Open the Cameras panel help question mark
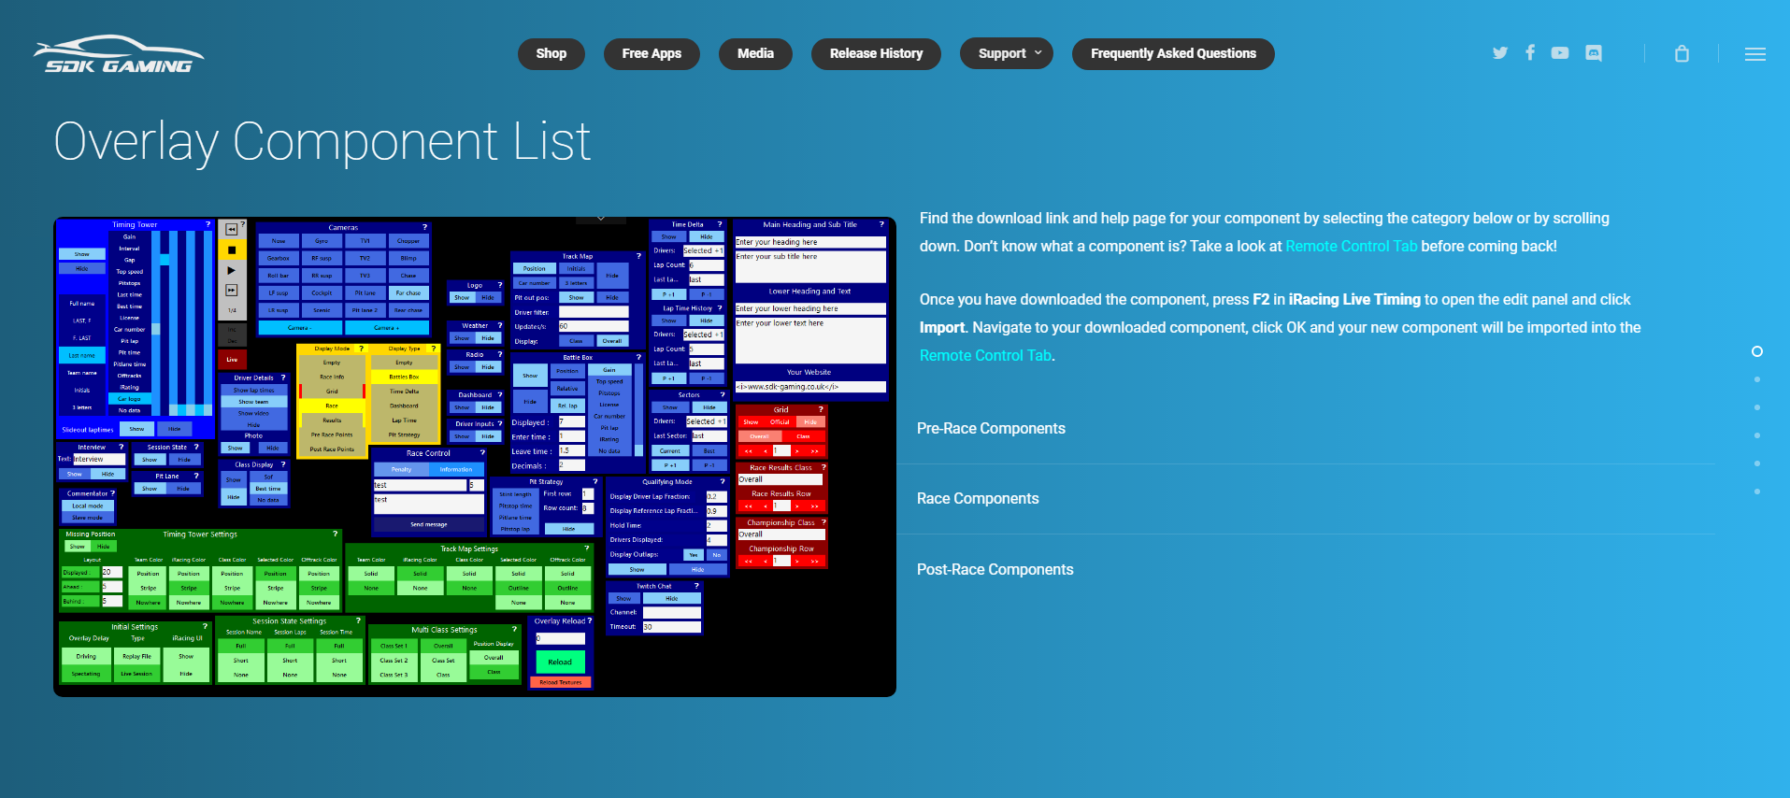Image resolution: width=1790 pixels, height=798 pixels. pos(424,227)
